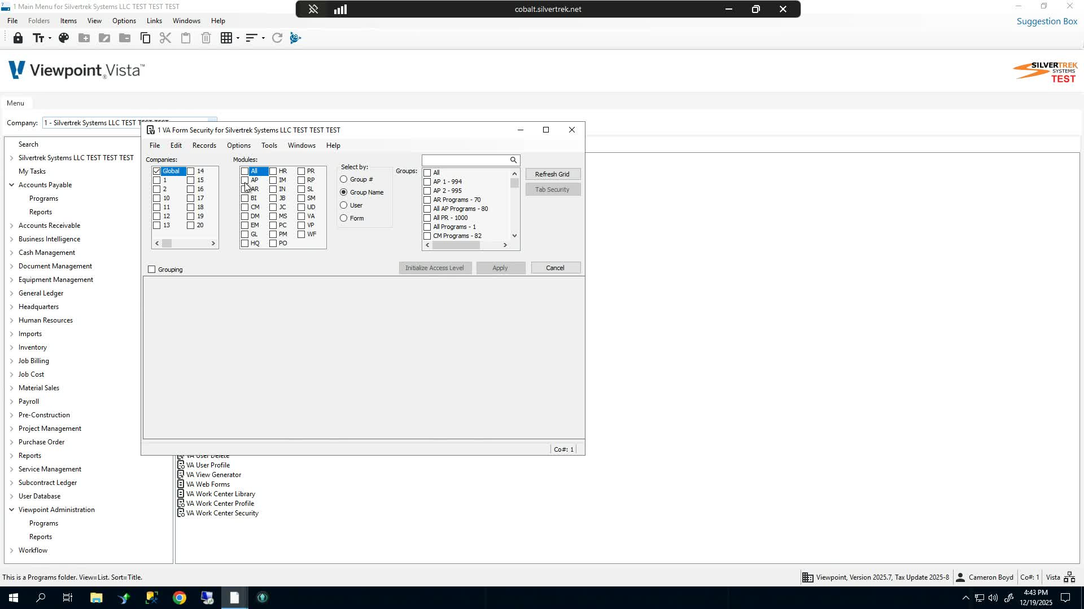Open the Windows Start menu

[13, 598]
